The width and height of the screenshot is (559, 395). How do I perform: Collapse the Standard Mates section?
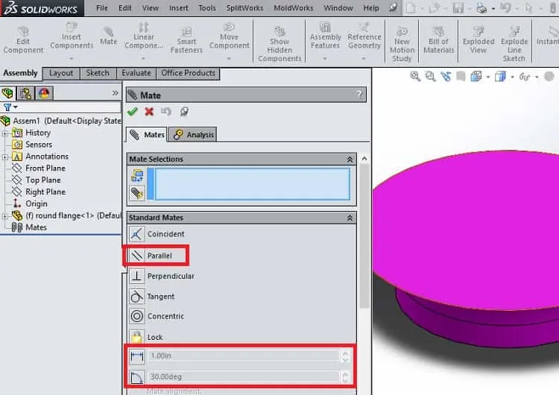click(x=350, y=218)
